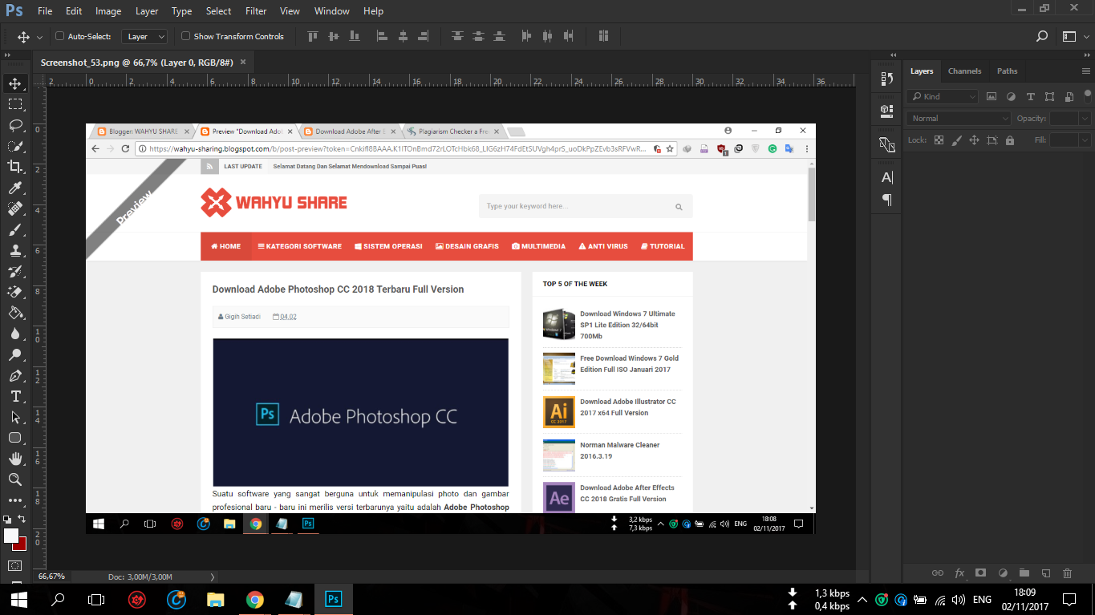Open the Select menu
Image resolution: width=1095 pixels, height=615 pixels.
pos(218,11)
